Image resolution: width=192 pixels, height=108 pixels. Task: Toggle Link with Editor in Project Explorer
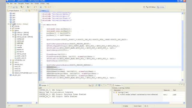tap(29, 11)
